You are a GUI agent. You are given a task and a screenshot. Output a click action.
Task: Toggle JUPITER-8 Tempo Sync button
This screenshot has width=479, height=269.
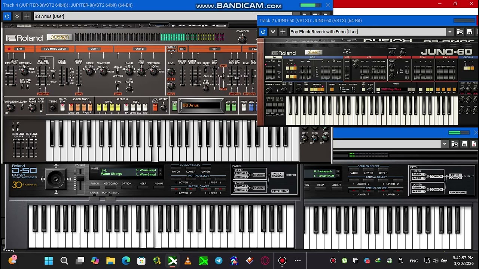pos(62,108)
